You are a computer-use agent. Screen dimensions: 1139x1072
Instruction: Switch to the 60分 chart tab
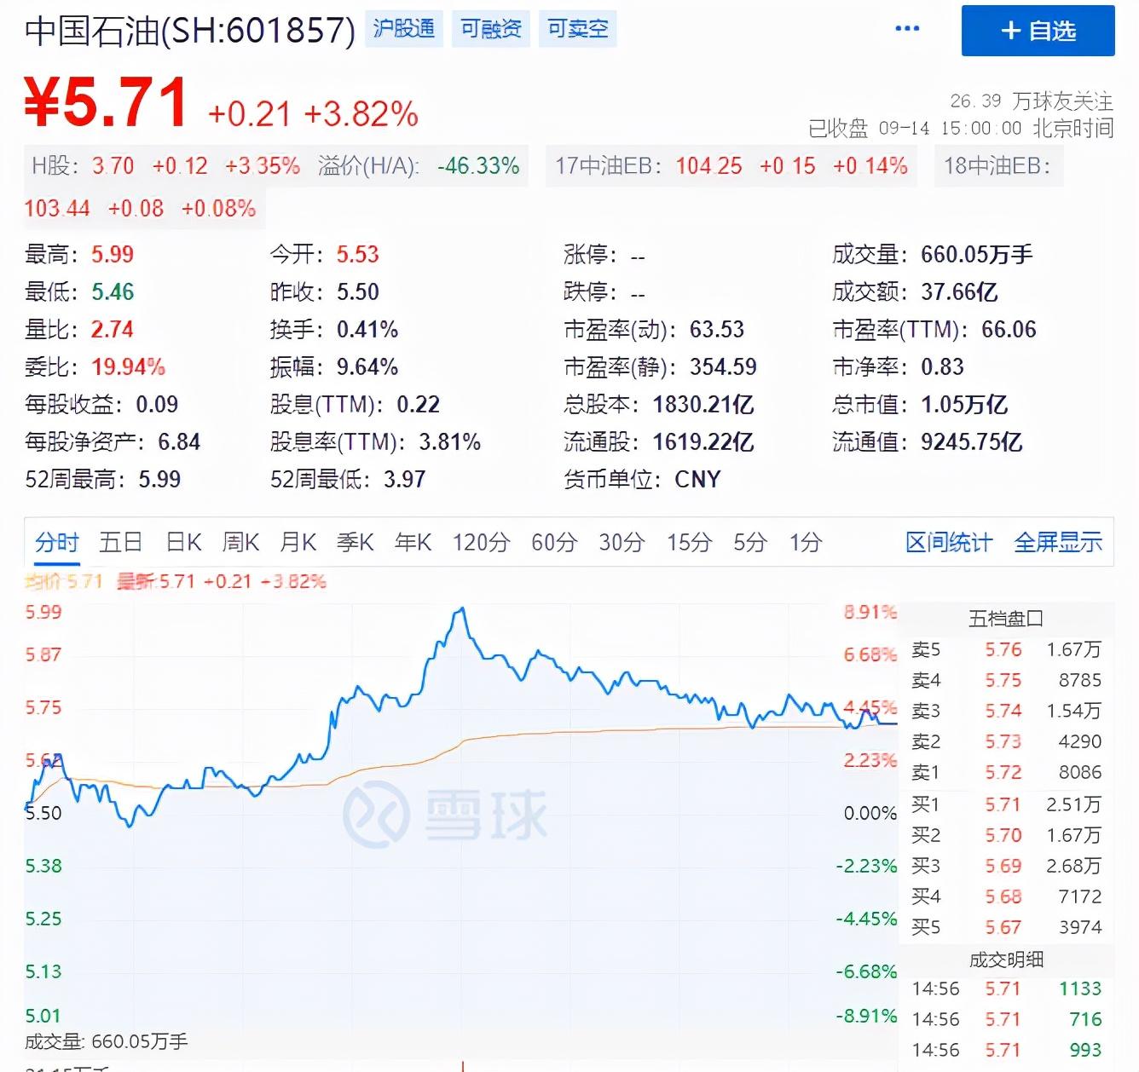554,543
